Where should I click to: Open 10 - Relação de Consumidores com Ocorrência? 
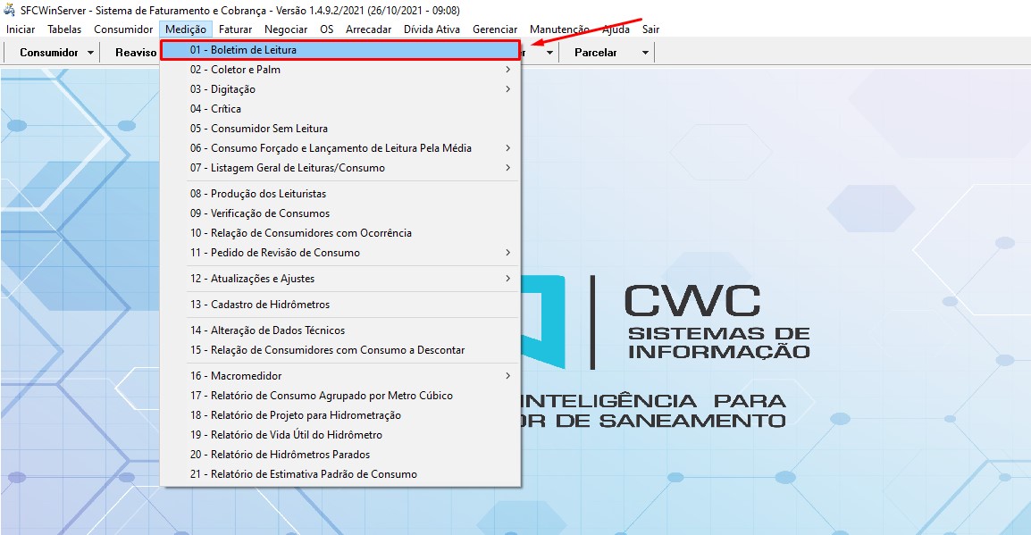tap(339, 233)
